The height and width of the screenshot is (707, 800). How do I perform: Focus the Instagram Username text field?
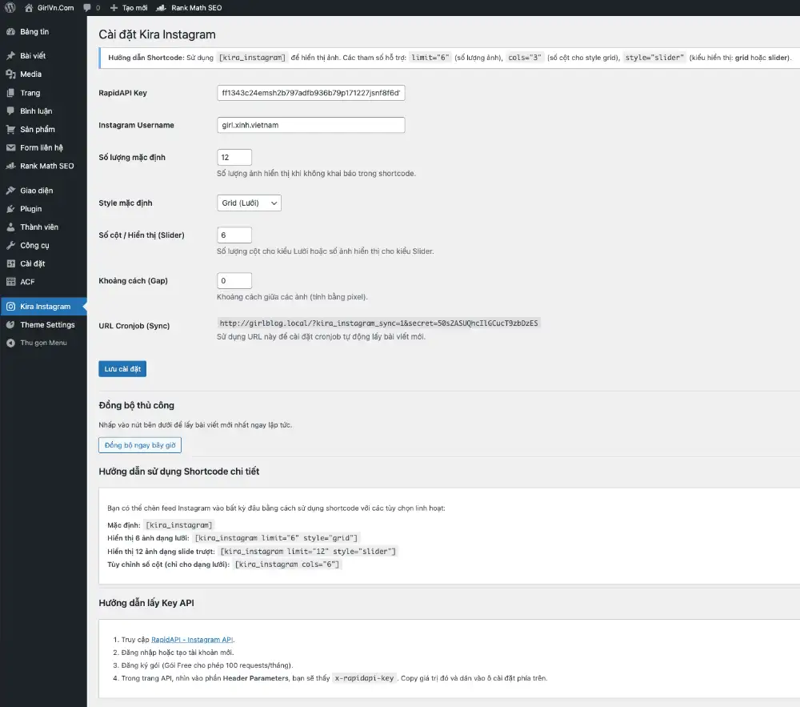(310, 125)
